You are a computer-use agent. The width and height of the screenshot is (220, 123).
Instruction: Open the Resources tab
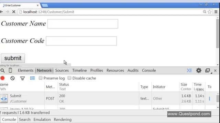(x=115, y=70)
